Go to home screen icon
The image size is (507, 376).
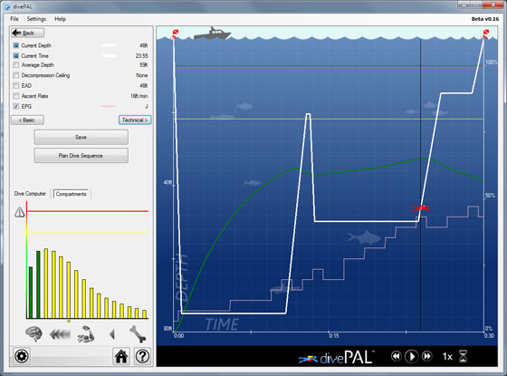tap(121, 356)
